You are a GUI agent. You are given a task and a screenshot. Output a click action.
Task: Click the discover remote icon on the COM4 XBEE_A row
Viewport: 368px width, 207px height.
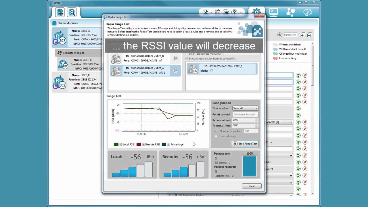tap(175, 71)
